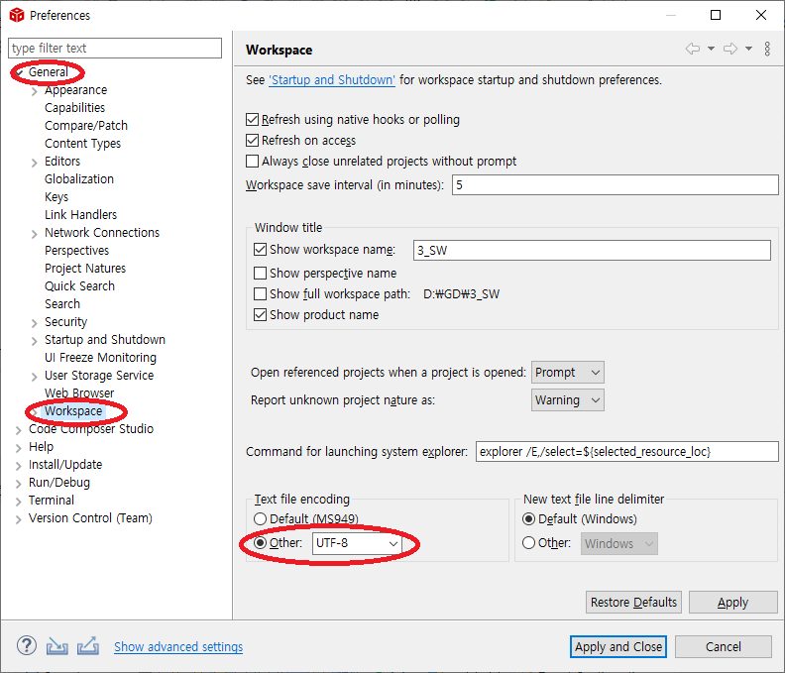Image resolution: width=785 pixels, height=673 pixels.
Task: Expand the Run/Debug node
Action: tap(18, 484)
